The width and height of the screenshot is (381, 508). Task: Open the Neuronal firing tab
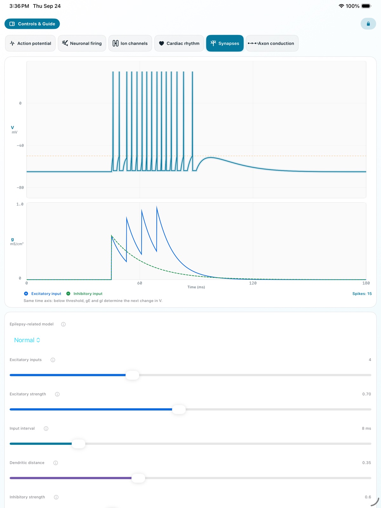(x=82, y=43)
